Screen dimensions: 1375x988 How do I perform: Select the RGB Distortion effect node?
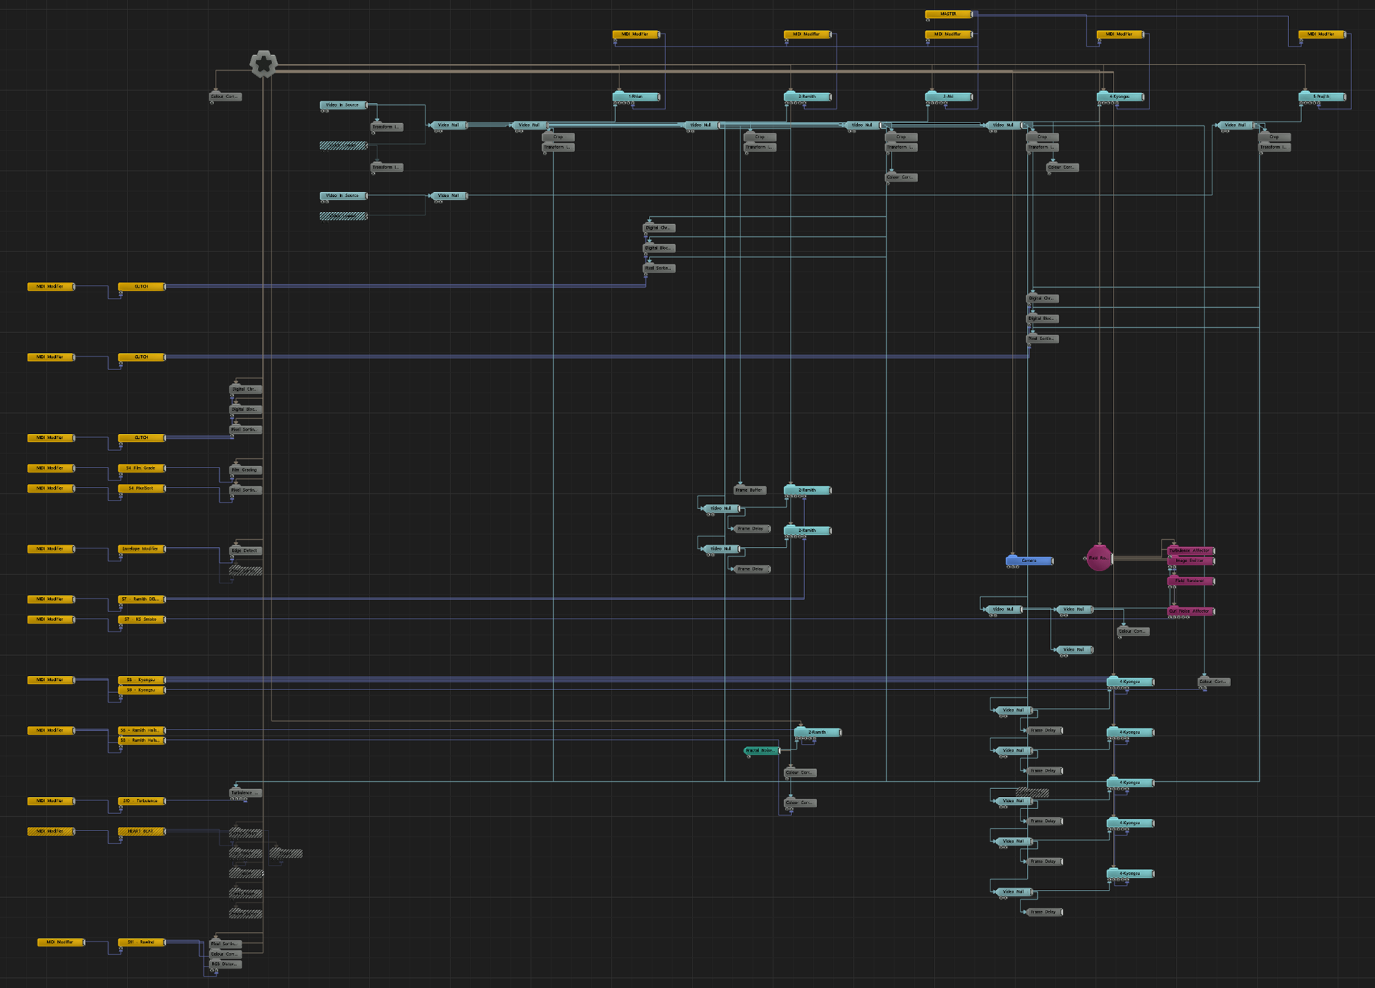(x=225, y=964)
